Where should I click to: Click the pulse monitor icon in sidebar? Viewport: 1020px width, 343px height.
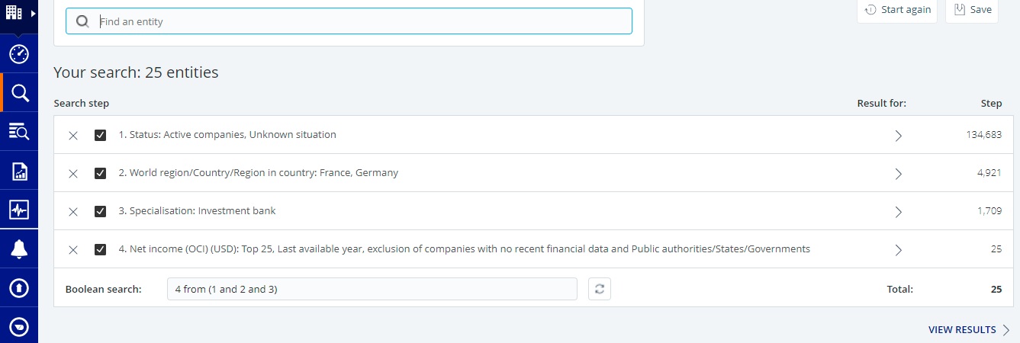[x=19, y=210]
